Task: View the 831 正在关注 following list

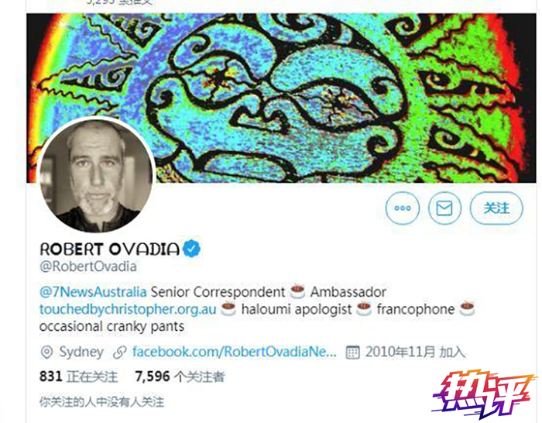Action: 78,377
